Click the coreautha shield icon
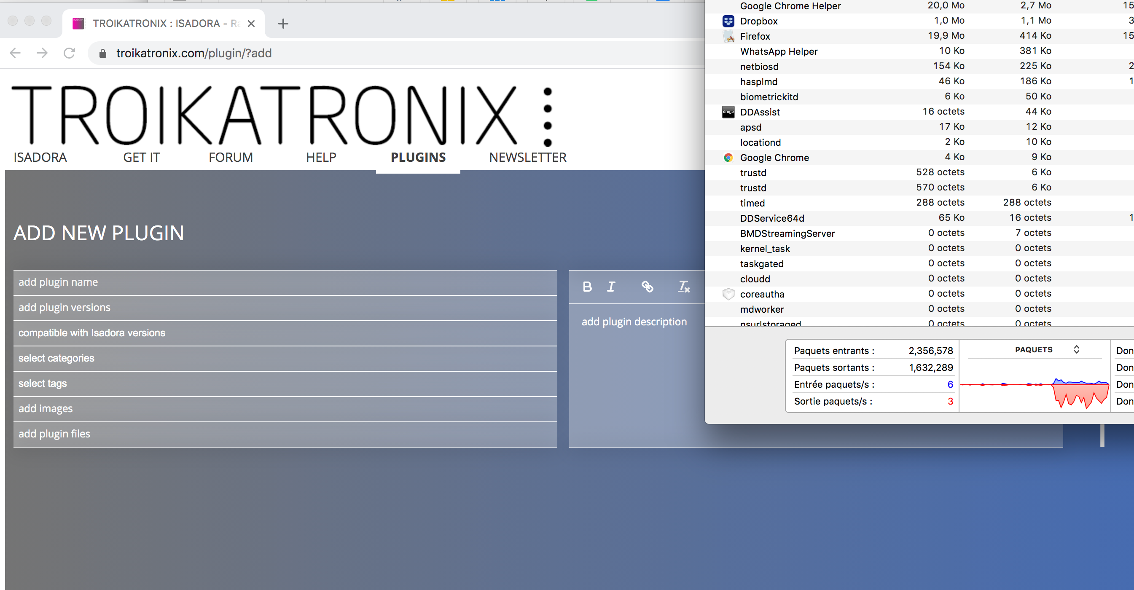Viewport: 1134px width, 590px height. [x=728, y=294]
